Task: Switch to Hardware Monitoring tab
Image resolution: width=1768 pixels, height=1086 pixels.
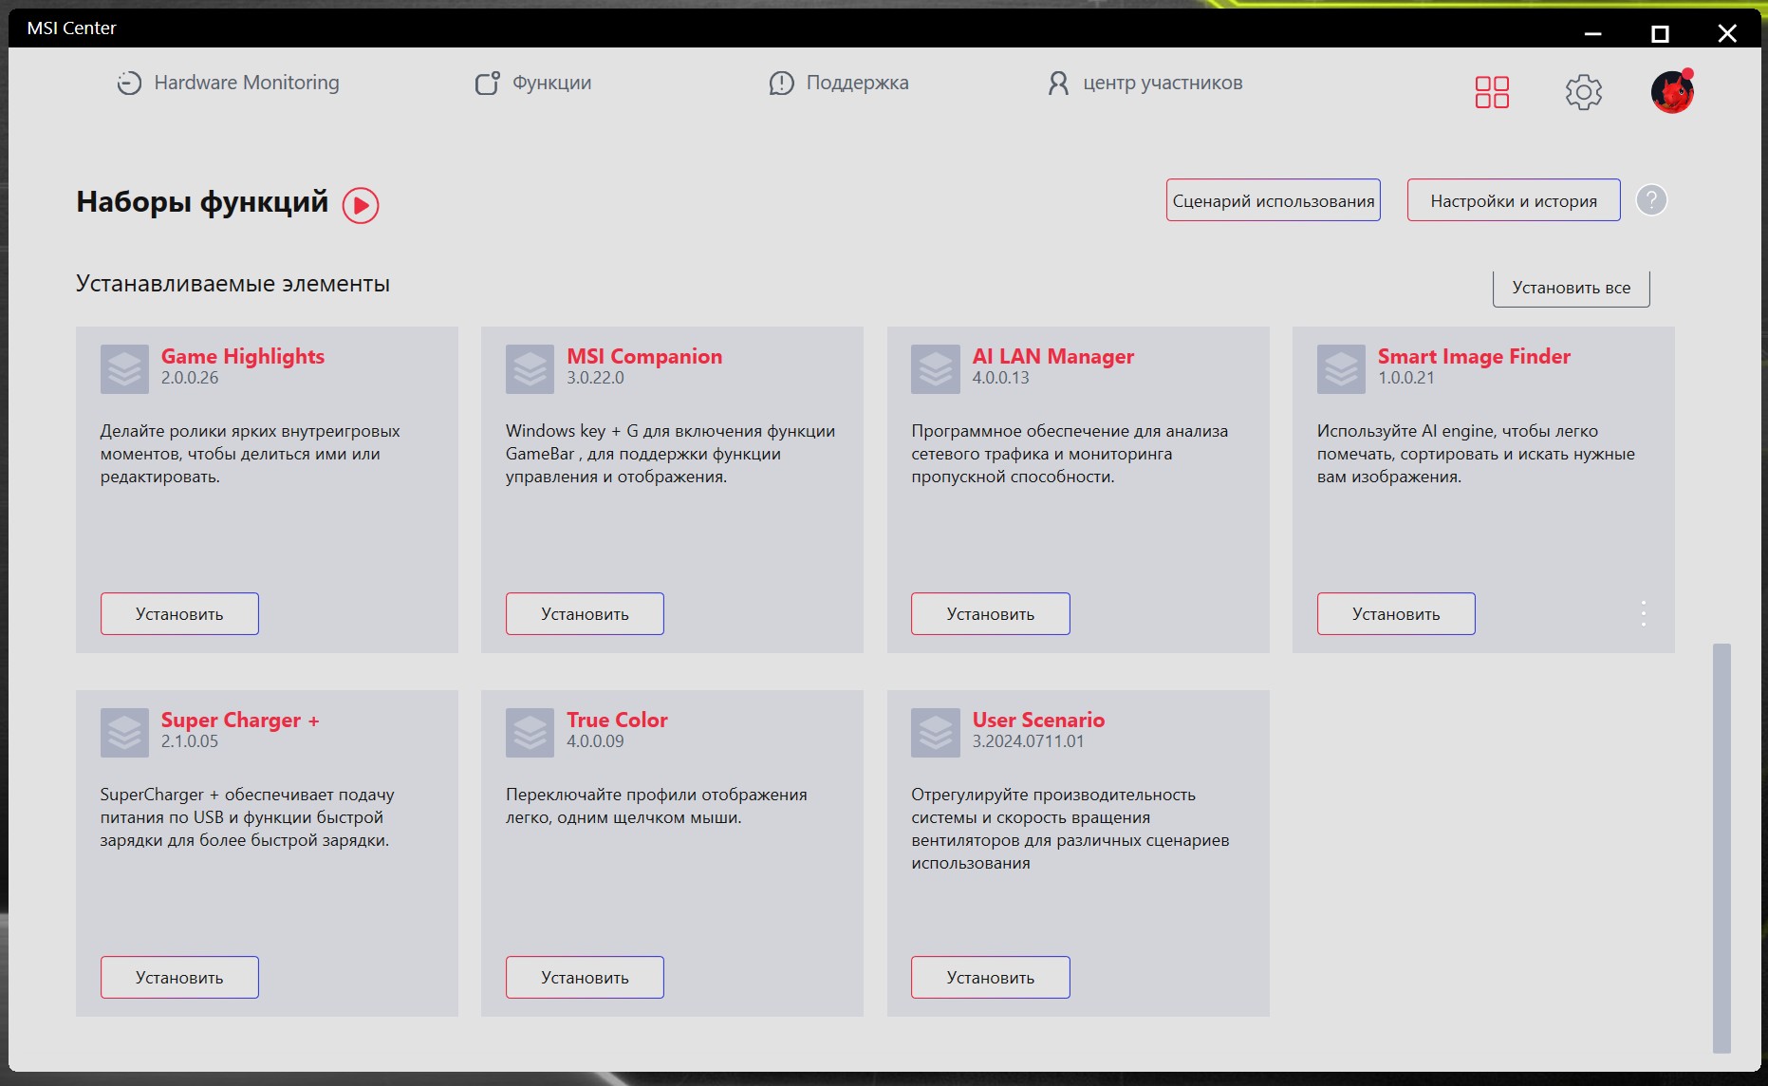Action: pyautogui.click(x=228, y=83)
